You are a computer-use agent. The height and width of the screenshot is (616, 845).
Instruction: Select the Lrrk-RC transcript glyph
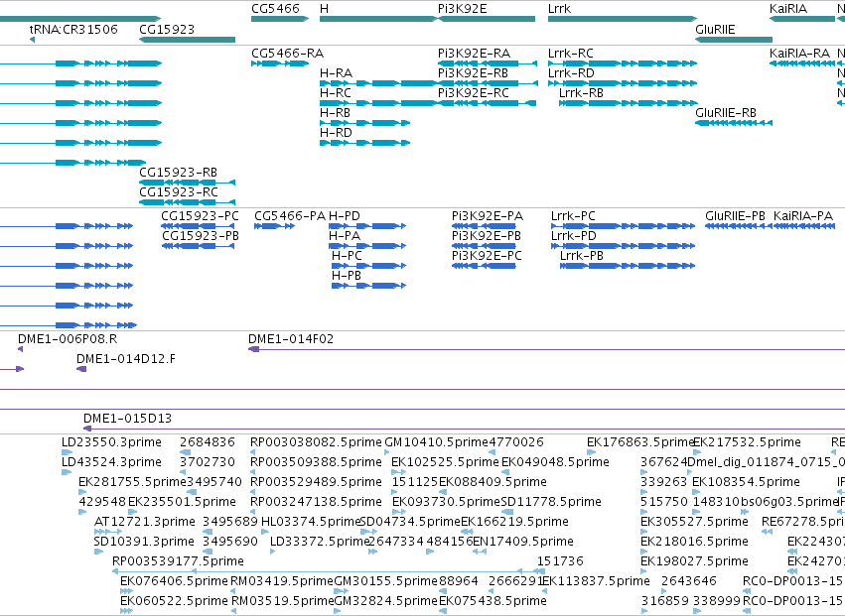623,63
